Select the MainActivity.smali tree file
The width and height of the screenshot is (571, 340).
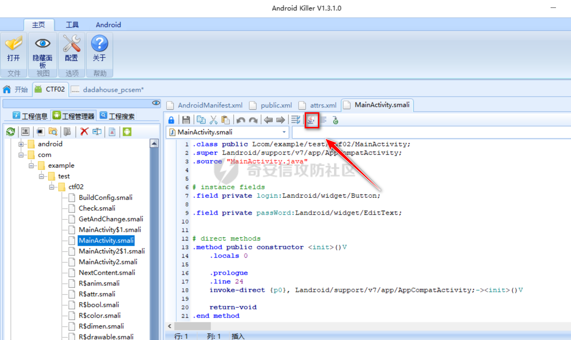pos(106,240)
